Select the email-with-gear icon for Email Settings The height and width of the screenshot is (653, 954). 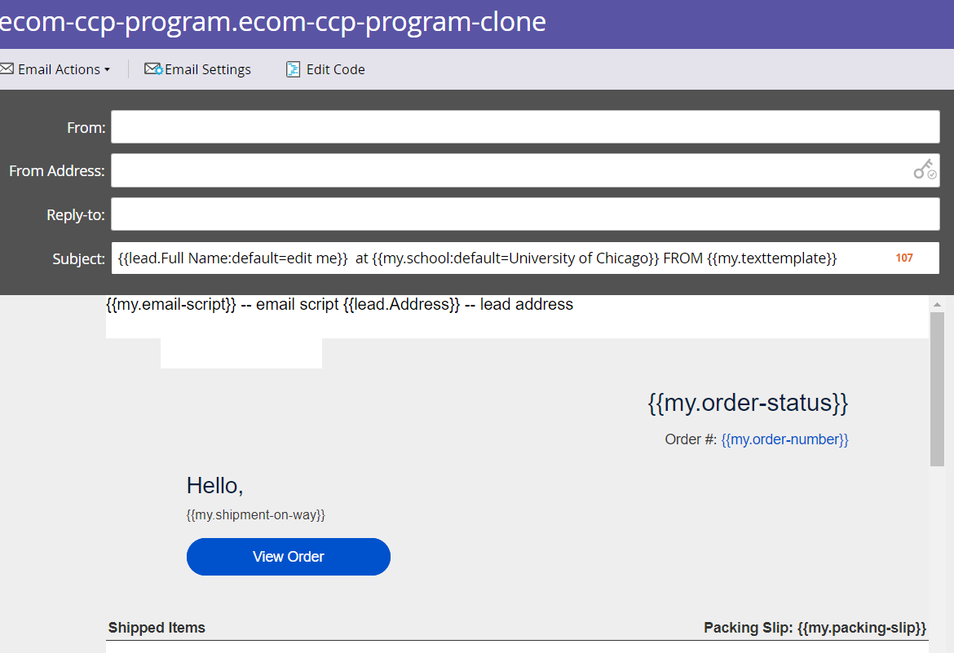(x=153, y=68)
